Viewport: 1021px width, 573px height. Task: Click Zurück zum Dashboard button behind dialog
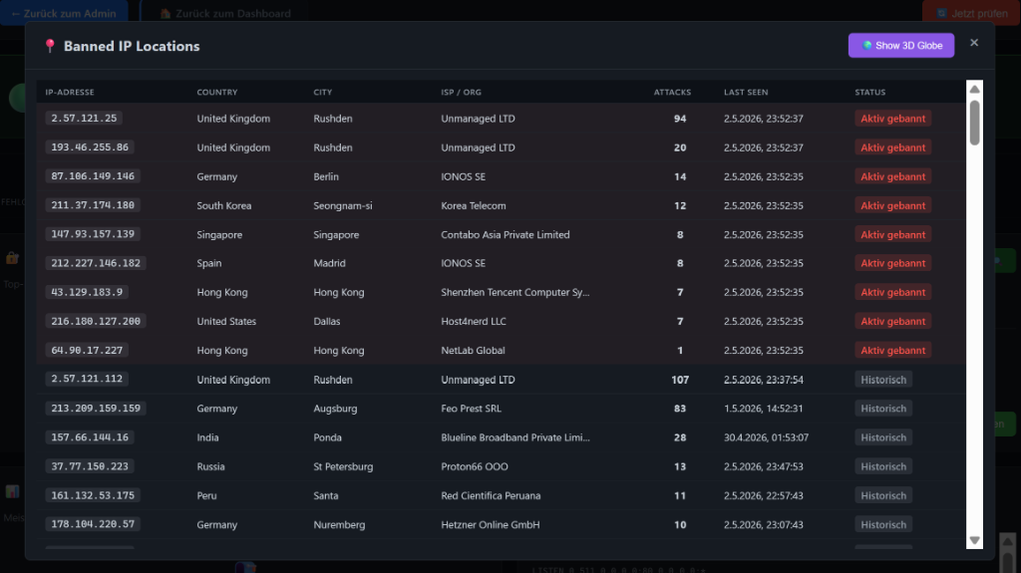coord(225,13)
